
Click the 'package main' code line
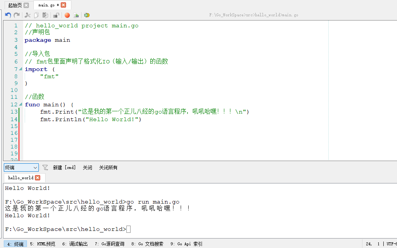point(47,40)
